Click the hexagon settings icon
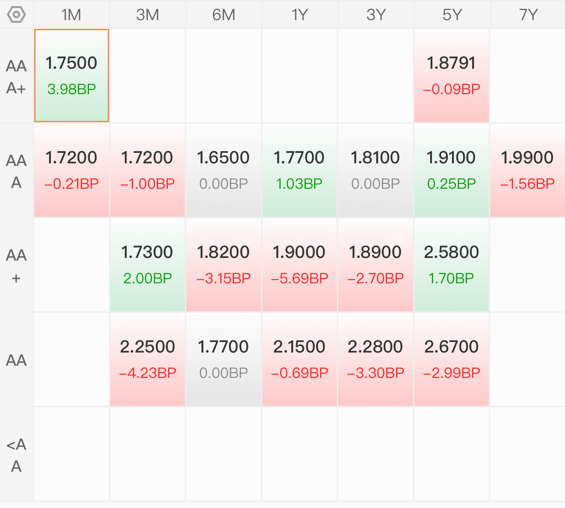 [16, 15]
